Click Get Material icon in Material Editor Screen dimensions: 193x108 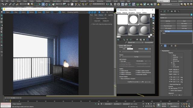point(118,40)
